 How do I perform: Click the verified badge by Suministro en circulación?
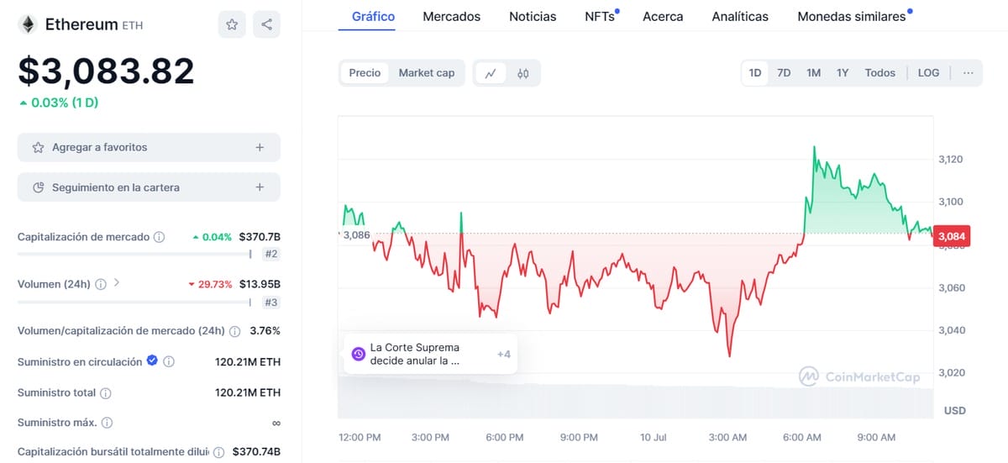pos(152,361)
